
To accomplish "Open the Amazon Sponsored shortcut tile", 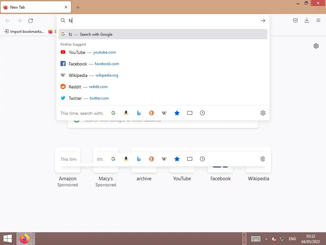I will (x=67, y=168).
